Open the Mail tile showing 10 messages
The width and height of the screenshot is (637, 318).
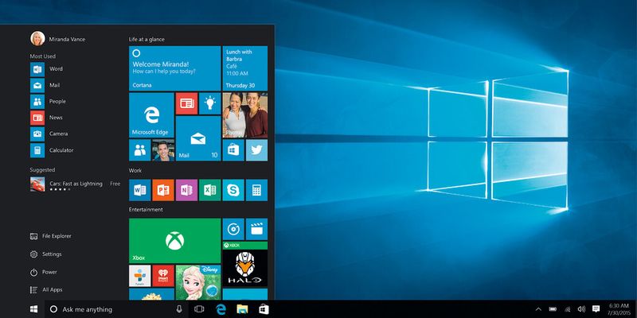tap(198, 138)
